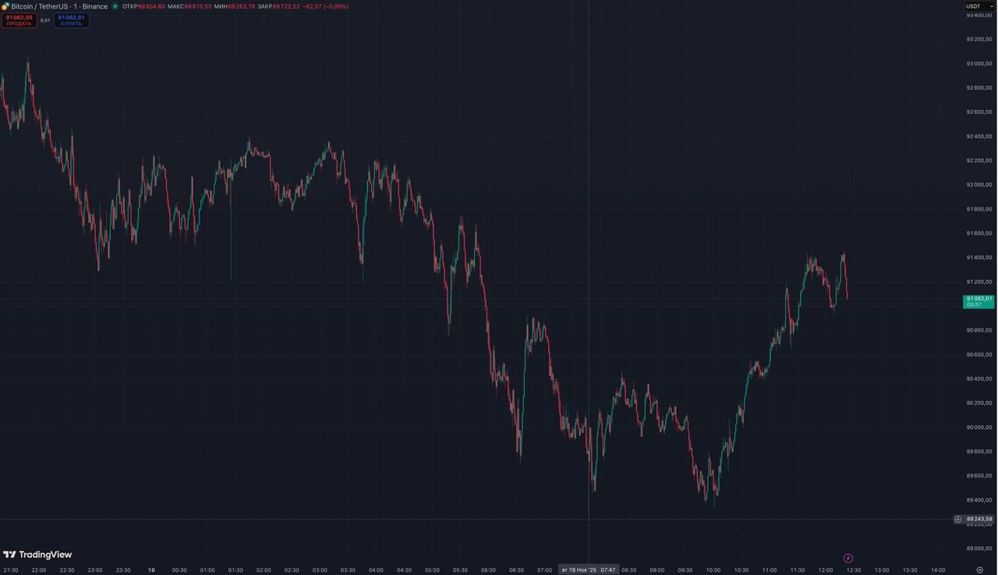Open chart settings hexagon gear icon
Image resolution: width=998 pixels, height=575 pixels.
(x=980, y=570)
